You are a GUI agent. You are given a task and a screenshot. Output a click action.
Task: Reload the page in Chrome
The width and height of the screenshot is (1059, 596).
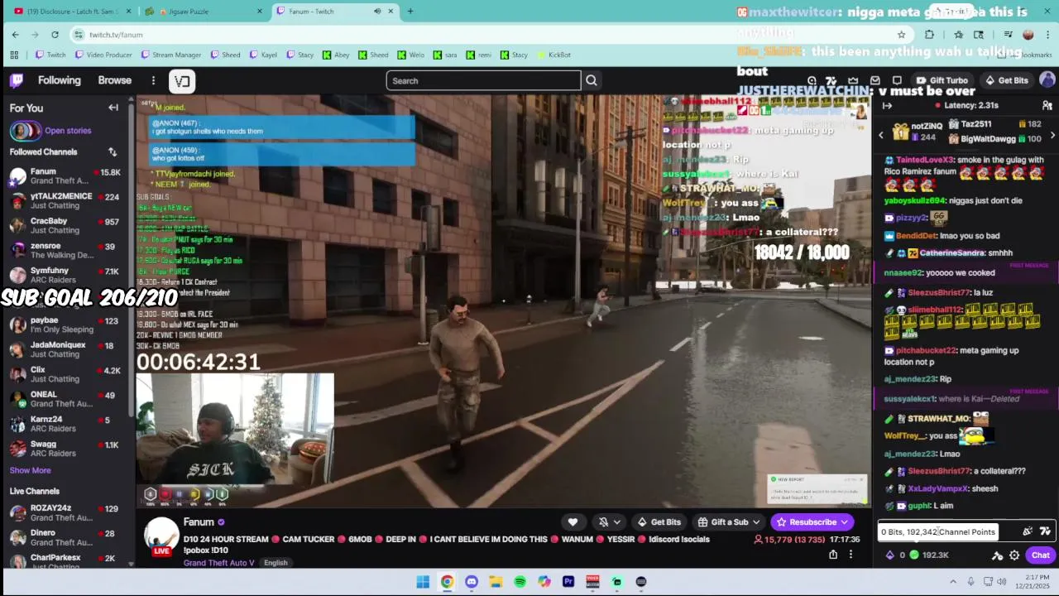click(x=55, y=35)
